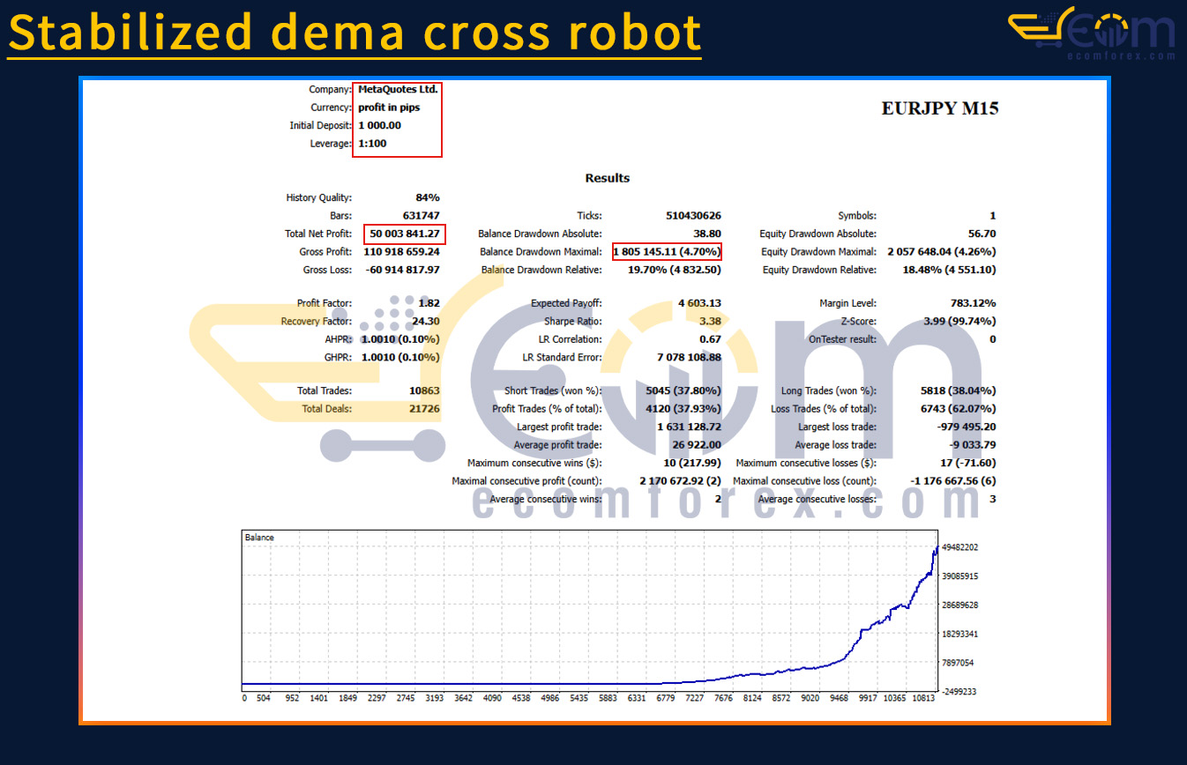Click Maximal consecutive profit "2 170 672.92 (2)"
This screenshot has width=1187, height=765.
[x=681, y=481]
